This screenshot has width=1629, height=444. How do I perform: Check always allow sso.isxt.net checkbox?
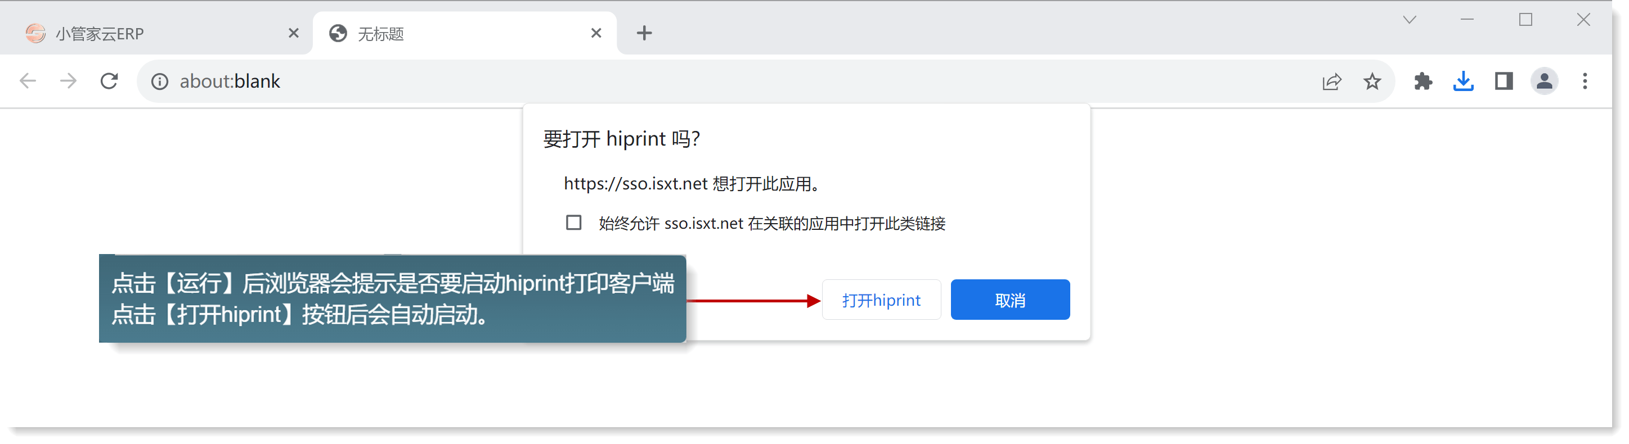pos(573,223)
